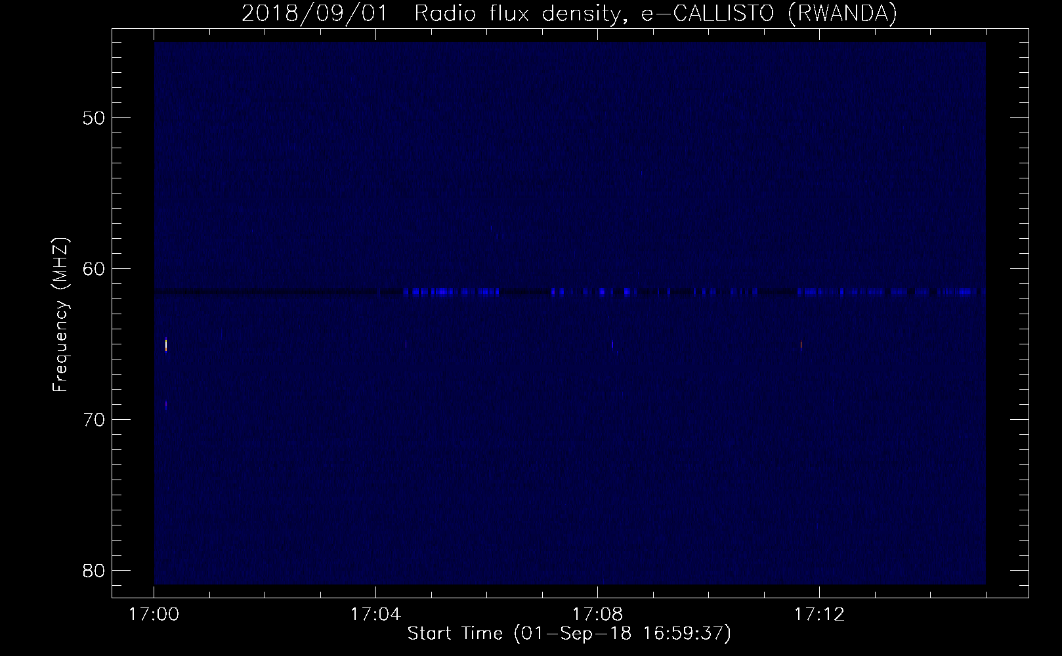Viewport: 1062px width, 656px height.
Task: Click the faint blue burst near 17:00 at 69 MHz
Action: tap(166, 405)
